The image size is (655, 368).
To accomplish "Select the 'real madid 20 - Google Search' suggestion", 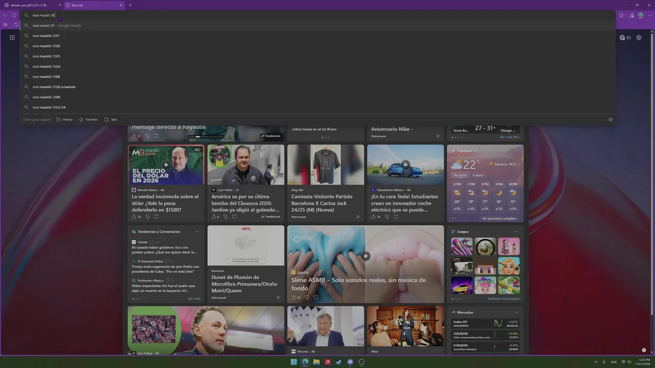I will click(317, 26).
